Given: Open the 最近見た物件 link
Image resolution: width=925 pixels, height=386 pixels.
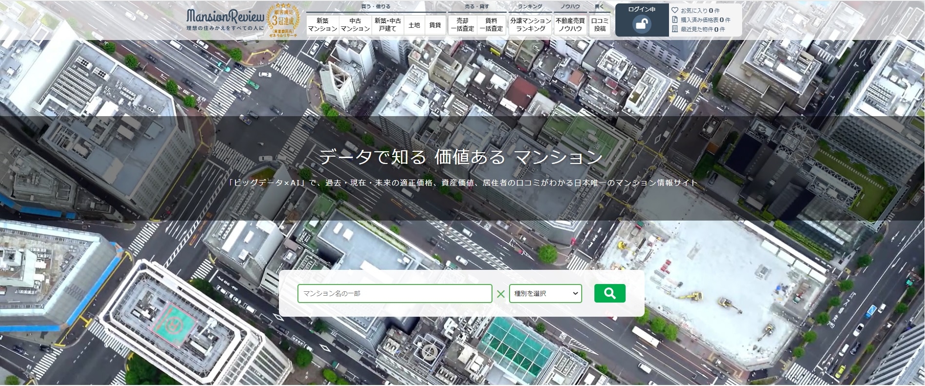Looking at the screenshot, I should [x=702, y=29].
